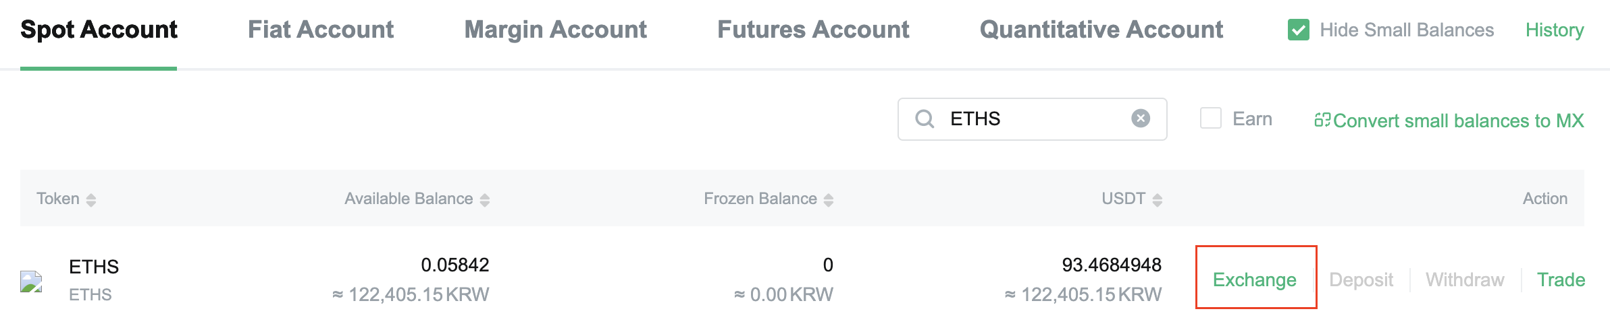Viewport: 1610px width, 330px height.
Task: Sort by Frozen Balance arrows
Action: pyautogui.click(x=829, y=200)
